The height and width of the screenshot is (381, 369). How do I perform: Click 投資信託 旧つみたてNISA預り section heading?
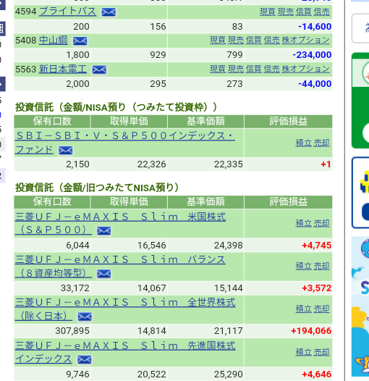(x=97, y=188)
